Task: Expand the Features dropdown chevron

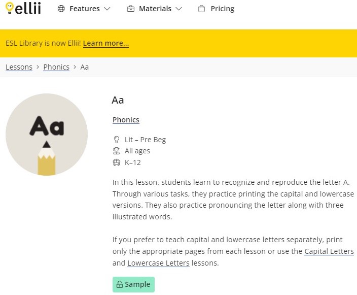Action: pos(107,9)
